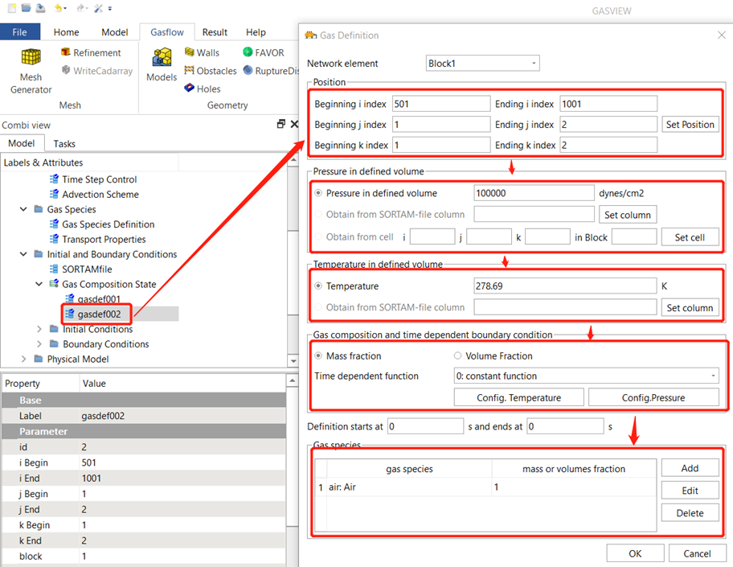The height and width of the screenshot is (567, 733).
Task: Click the Obstacles geometry icon
Action: click(x=189, y=70)
